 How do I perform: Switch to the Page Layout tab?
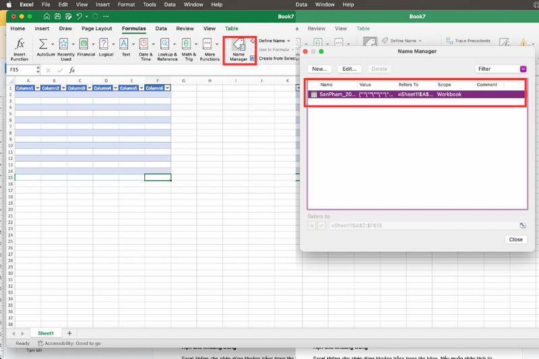pos(96,28)
